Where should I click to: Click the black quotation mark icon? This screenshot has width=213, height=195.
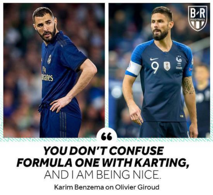tap(106, 136)
